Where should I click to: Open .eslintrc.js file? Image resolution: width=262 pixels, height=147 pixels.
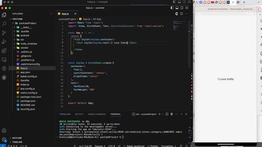pyautogui.click(x=26, y=52)
